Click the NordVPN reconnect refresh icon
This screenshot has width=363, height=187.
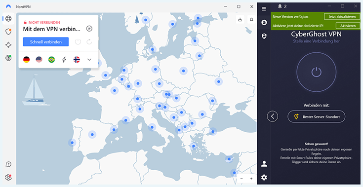(89, 42)
